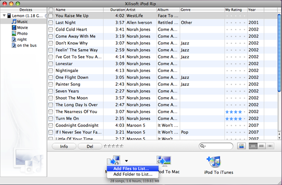Set rating with the star rating control
282x185 pixels.
[114, 146]
